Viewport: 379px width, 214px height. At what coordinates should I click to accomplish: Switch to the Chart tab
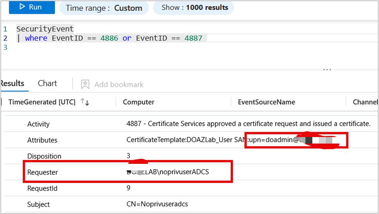click(x=47, y=83)
